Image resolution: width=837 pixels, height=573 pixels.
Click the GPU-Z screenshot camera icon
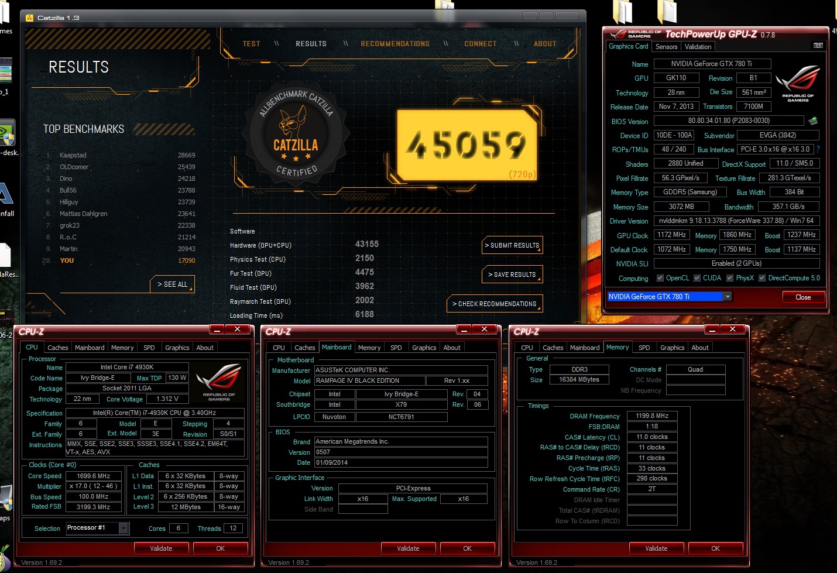pyautogui.click(x=818, y=46)
